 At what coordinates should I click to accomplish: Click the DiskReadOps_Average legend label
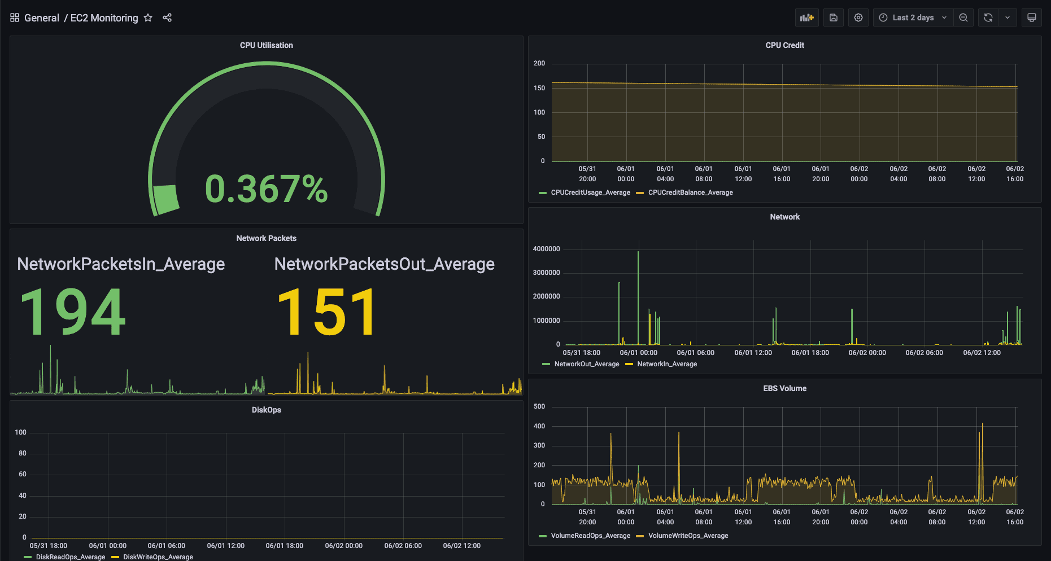pos(69,556)
